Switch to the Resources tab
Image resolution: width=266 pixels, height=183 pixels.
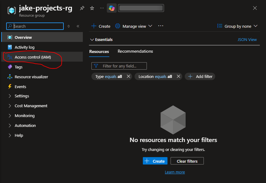(99, 51)
